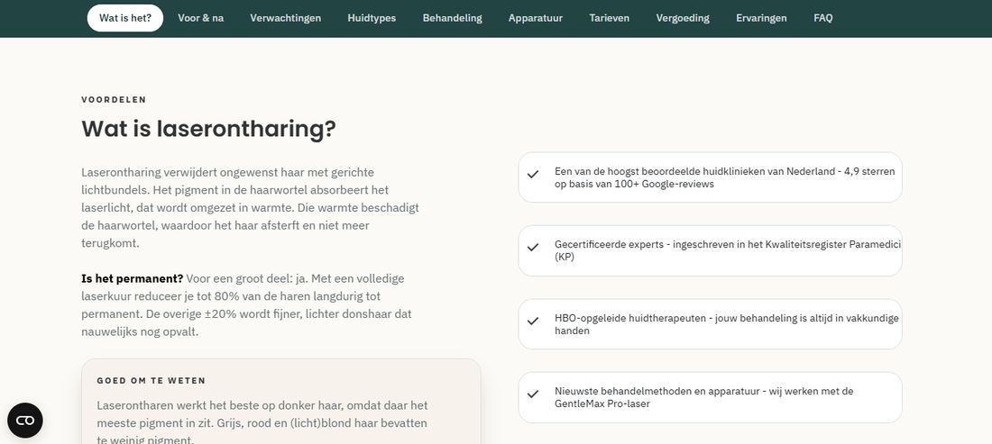Viewport: 992px width, 444px height.
Task: Click the paragraph starting 'Laserontharing verwijdert ongewenst haar'
Action: (251, 208)
